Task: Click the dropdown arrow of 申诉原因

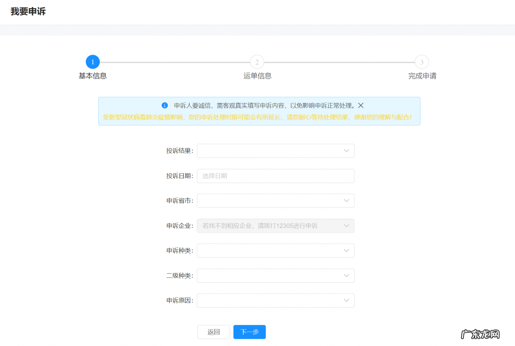Action: click(x=346, y=300)
